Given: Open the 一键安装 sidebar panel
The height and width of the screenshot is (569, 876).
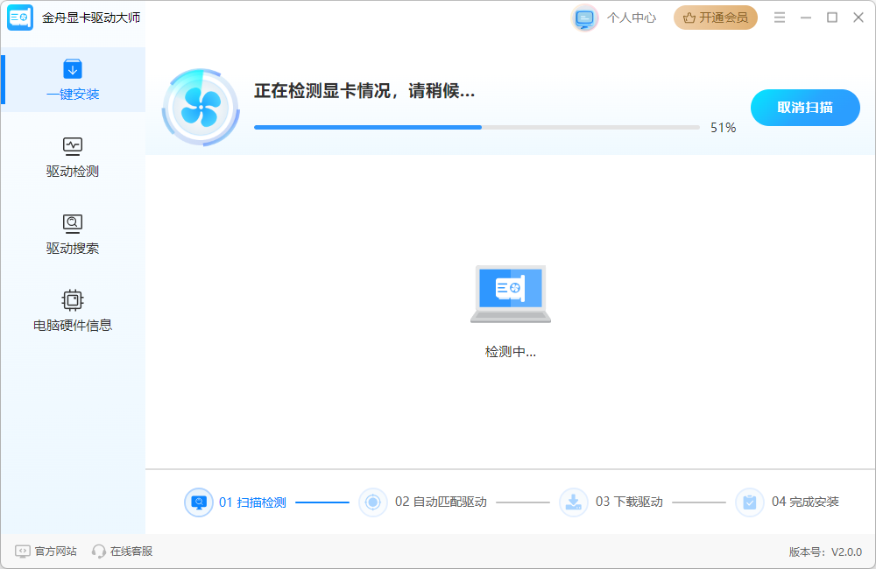Looking at the screenshot, I should coord(73,80).
